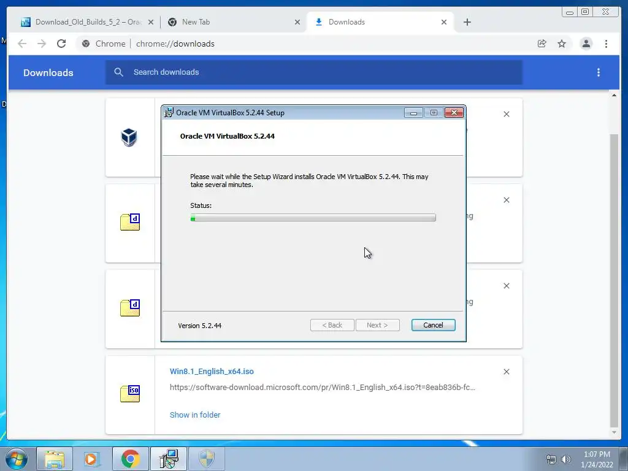Minimize the Chrome window
This screenshot has width=628, height=471.
(570, 12)
